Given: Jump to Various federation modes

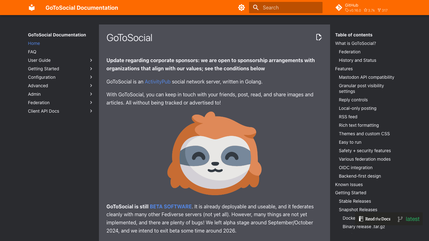Looking at the screenshot, I should (x=365, y=159).
